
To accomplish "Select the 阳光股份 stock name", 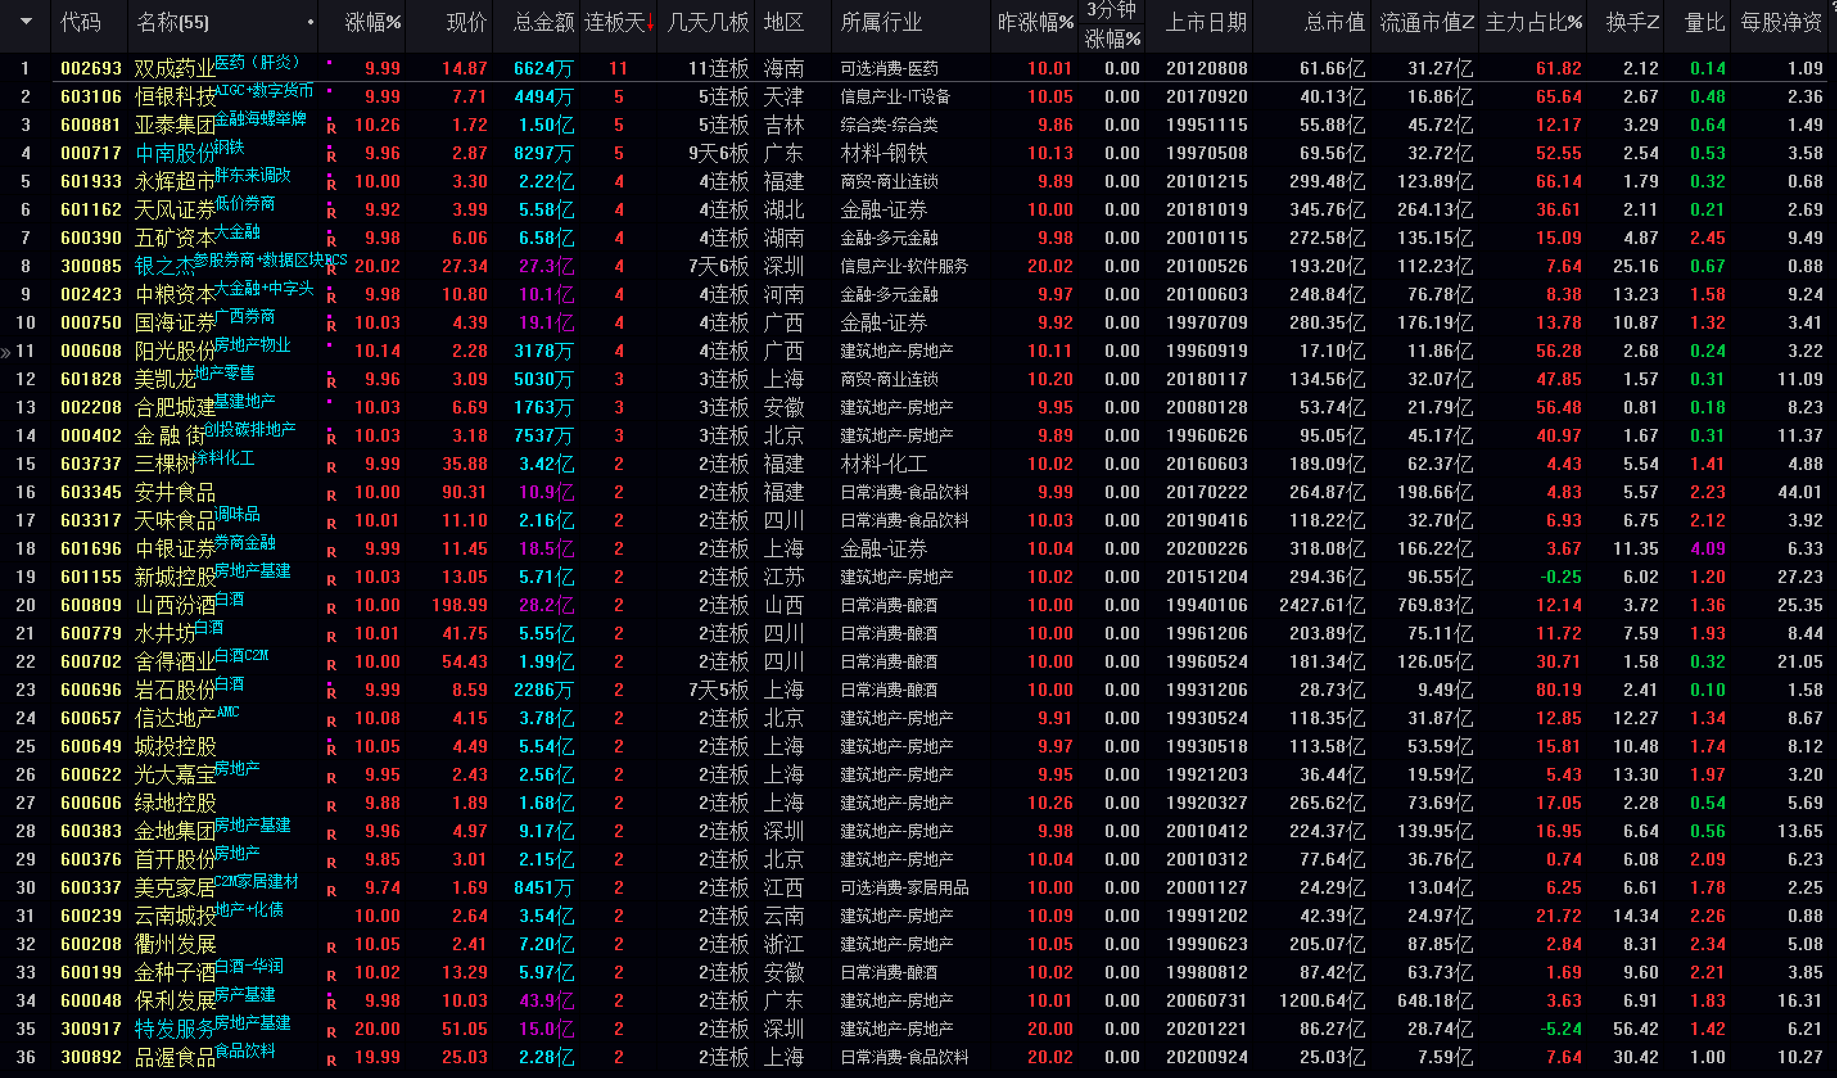I will [x=175, y=352].
